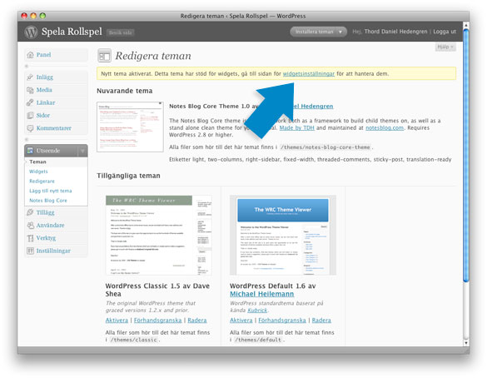
Task: Activate the WordPress Classic theme
Action: pyautogui.click(x=117, y=321)
